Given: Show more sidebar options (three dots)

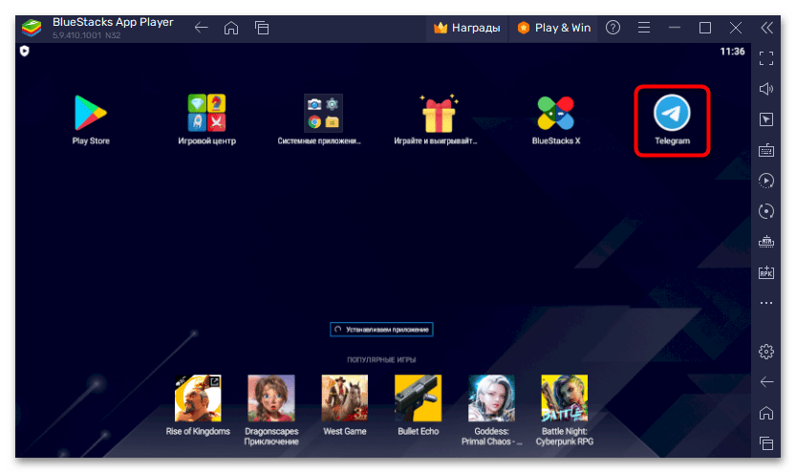Looking at the screenshot, I should click(766, 303).
